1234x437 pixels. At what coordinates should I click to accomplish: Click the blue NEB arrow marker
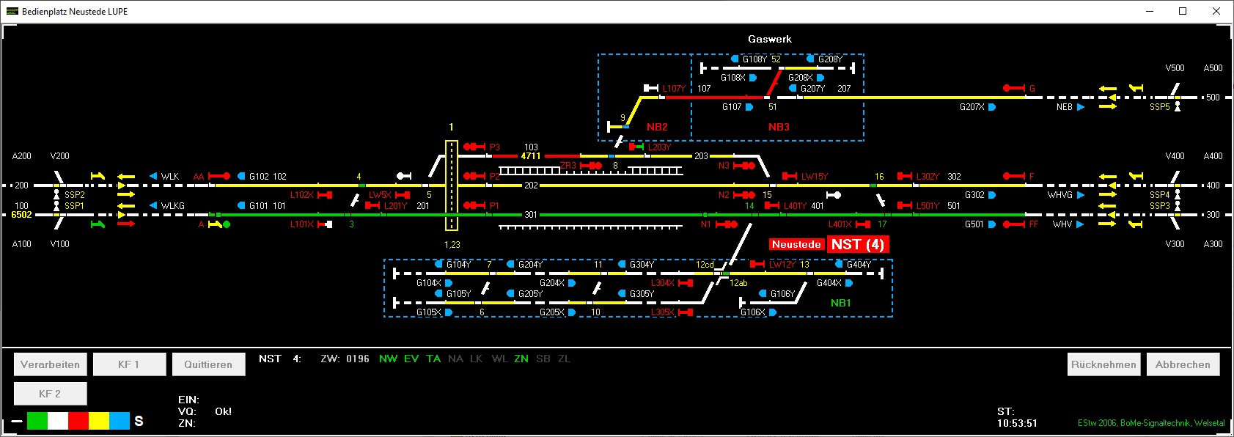point(1081,107)
